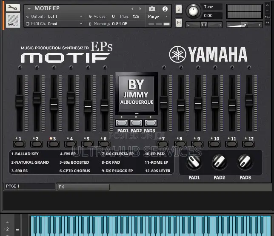
Task: Click the Max voices value 128
Action: point(136,17)
